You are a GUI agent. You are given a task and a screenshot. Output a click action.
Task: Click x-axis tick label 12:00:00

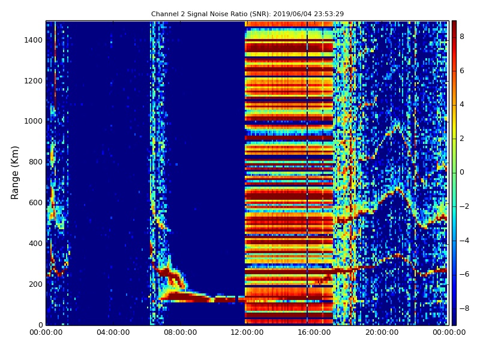(x=247, y=332)
